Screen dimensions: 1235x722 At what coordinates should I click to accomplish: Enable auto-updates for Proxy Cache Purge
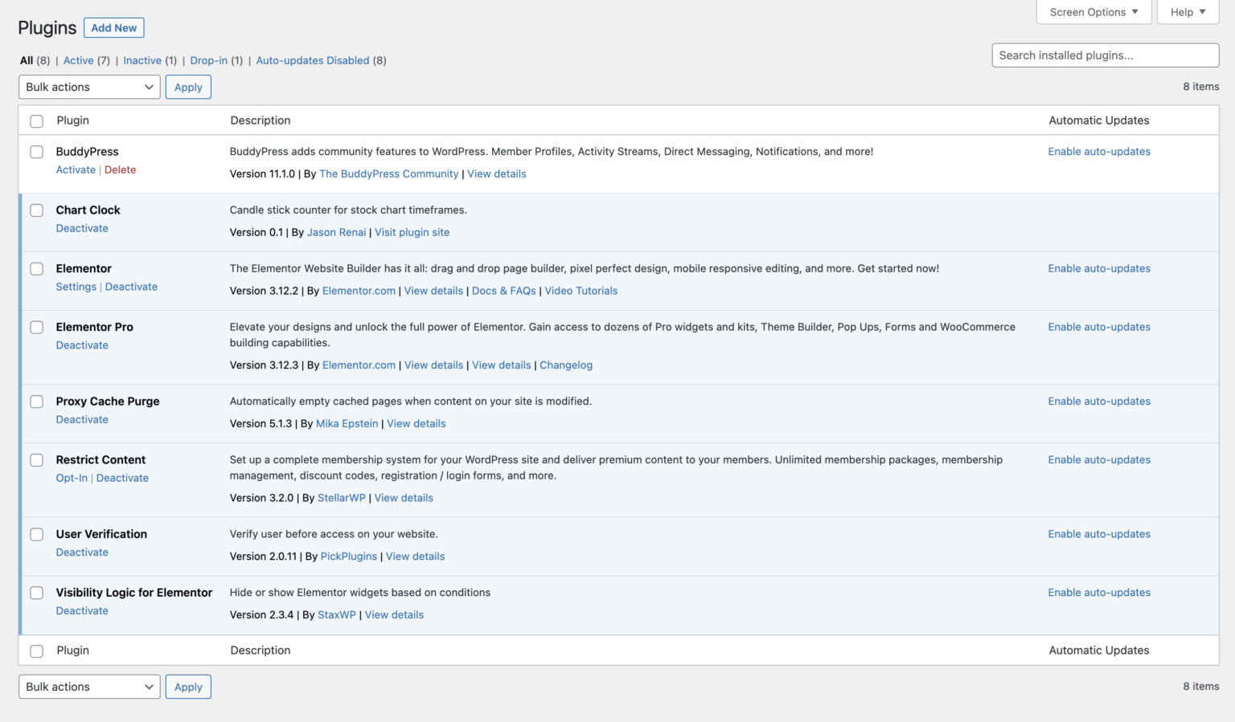click(1099, 402)
